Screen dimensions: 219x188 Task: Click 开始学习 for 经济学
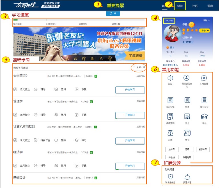(x=130, y=166)
